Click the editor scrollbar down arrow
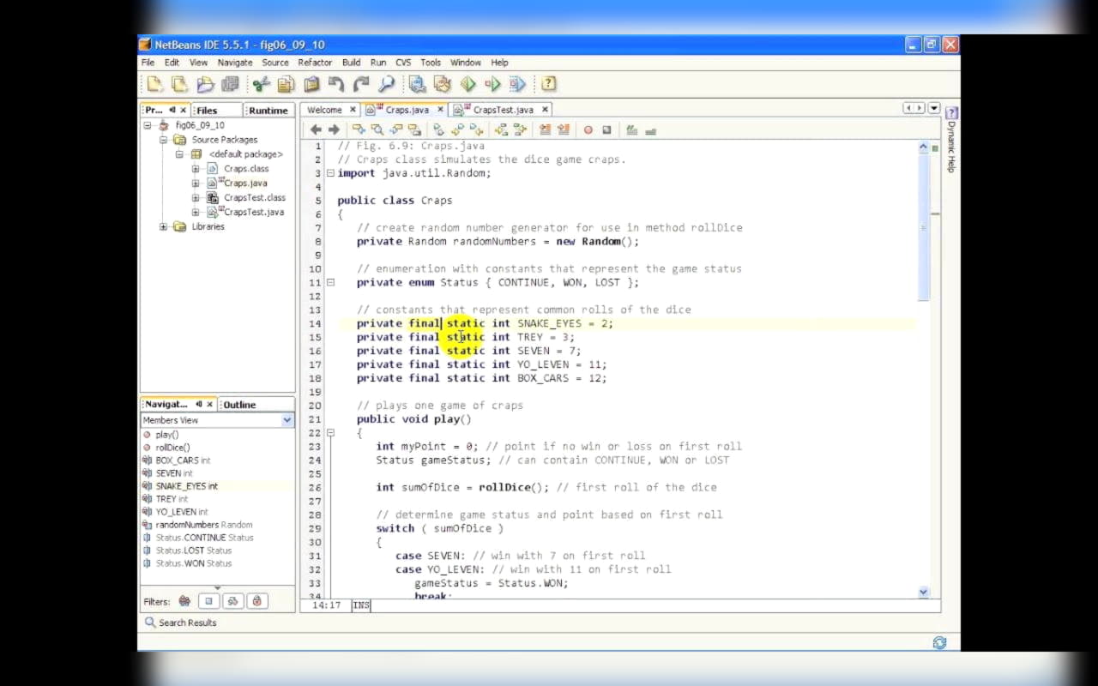Image resolution: width=1098 pixels, height=686 pixels. 924,592
